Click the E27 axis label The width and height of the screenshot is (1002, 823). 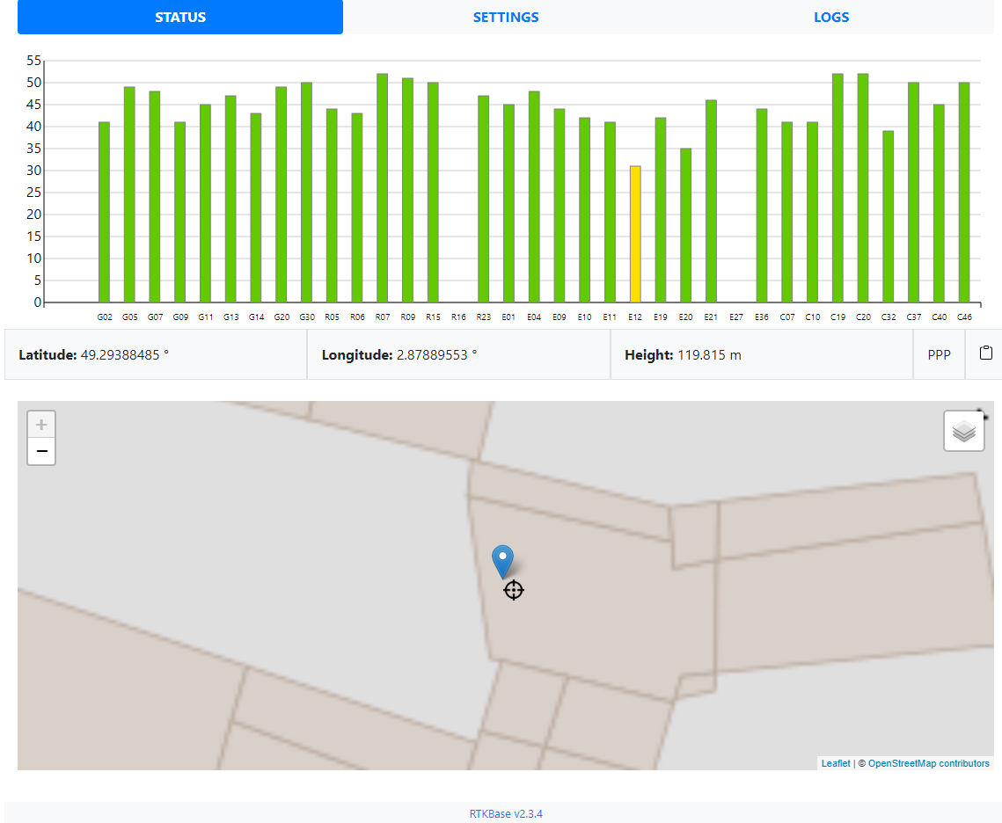736,317
